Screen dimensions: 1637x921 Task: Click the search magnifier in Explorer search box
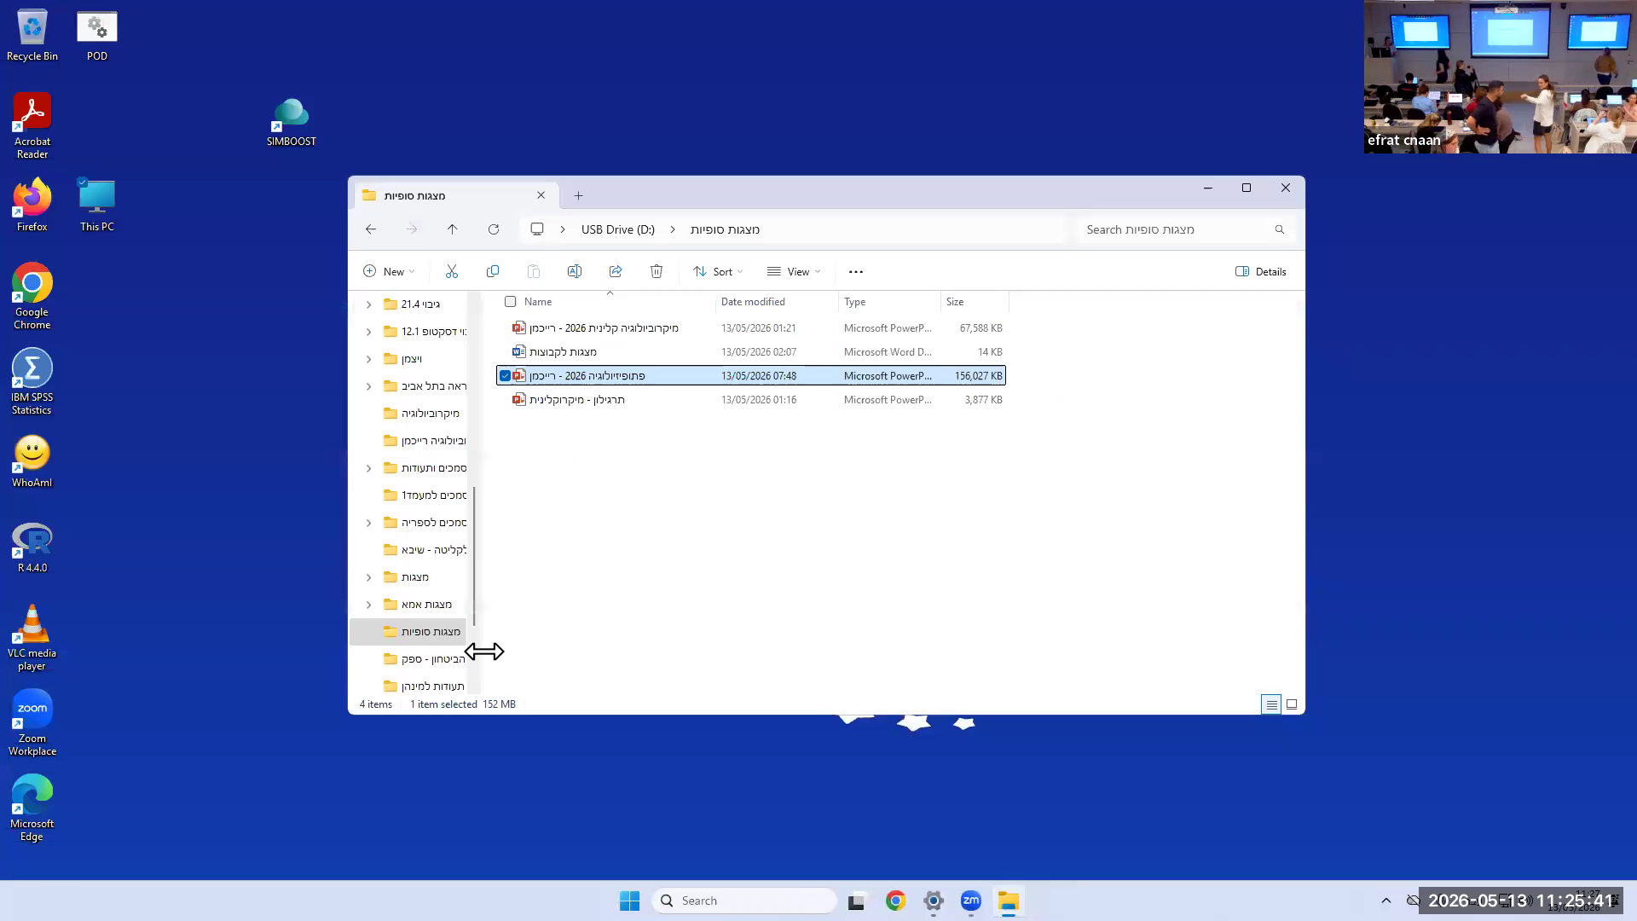(x=1280, y=229)
